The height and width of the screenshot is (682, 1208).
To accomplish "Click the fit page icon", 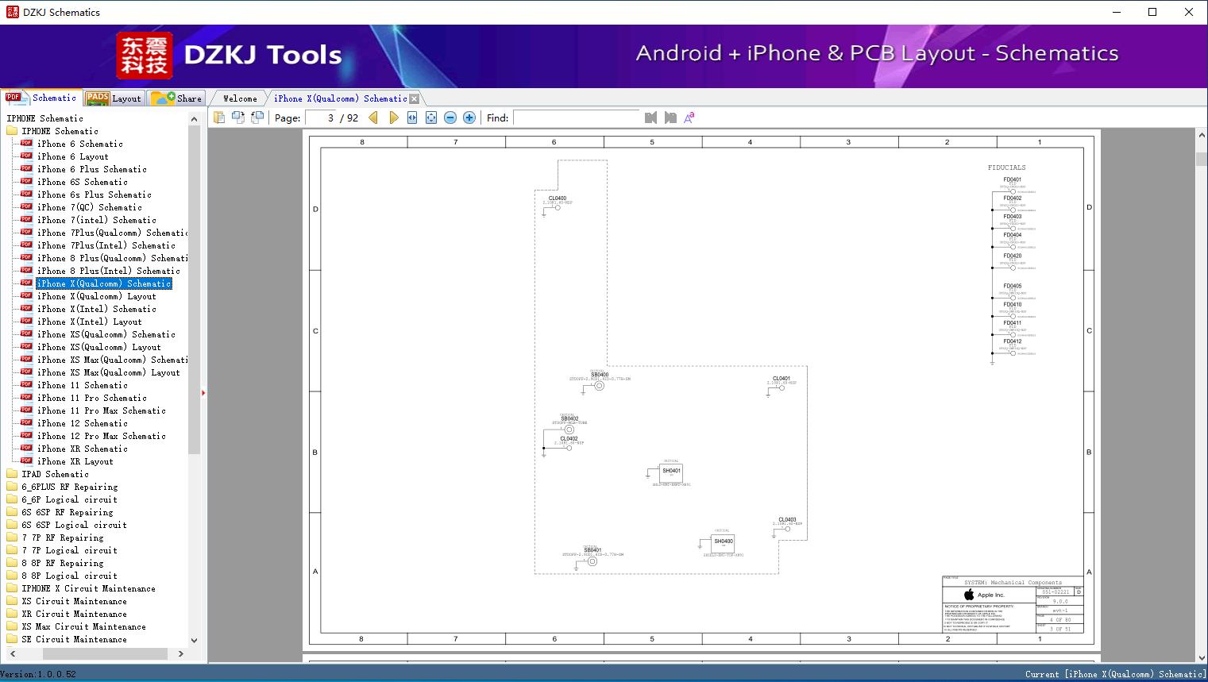I will coord(431,118).
